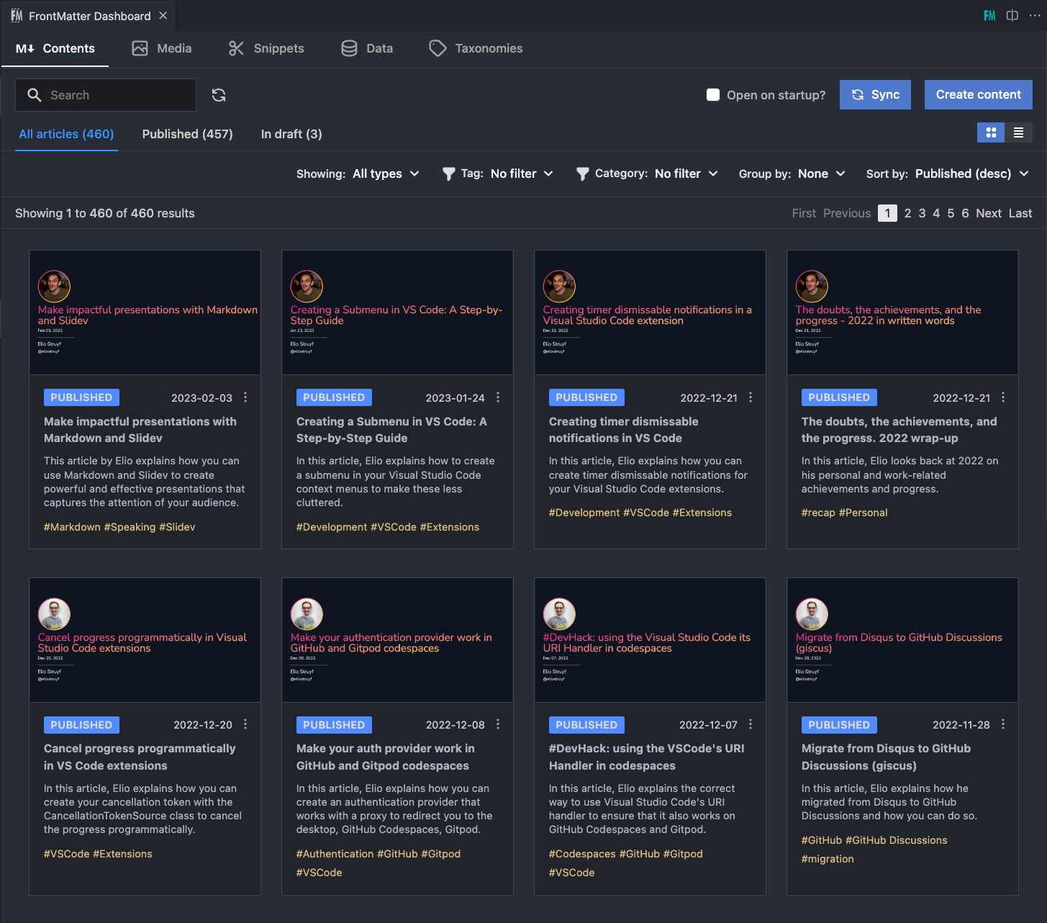This screenshot has height=923, width=1047.
Task: Open thumbnail of Markdown and Slidev presentations article
Action: coord(145,312)
